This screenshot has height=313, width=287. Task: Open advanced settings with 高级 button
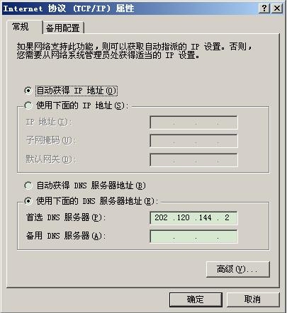tap(238, 269)
